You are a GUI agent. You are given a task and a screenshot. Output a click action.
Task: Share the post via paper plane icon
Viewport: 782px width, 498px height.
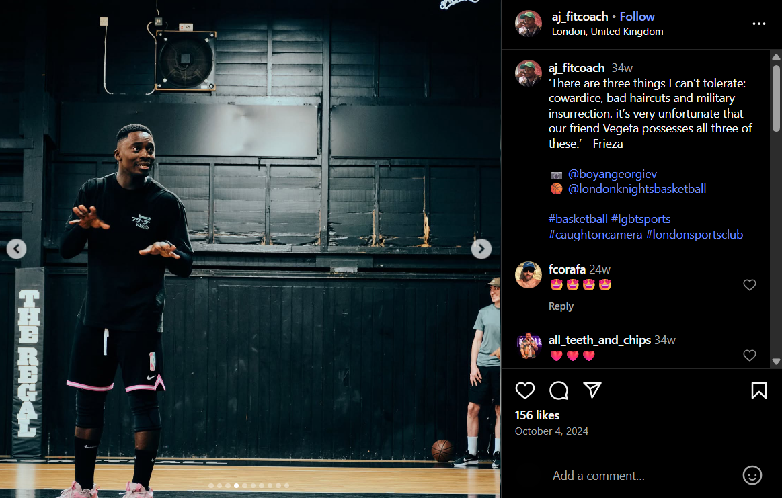592,390
